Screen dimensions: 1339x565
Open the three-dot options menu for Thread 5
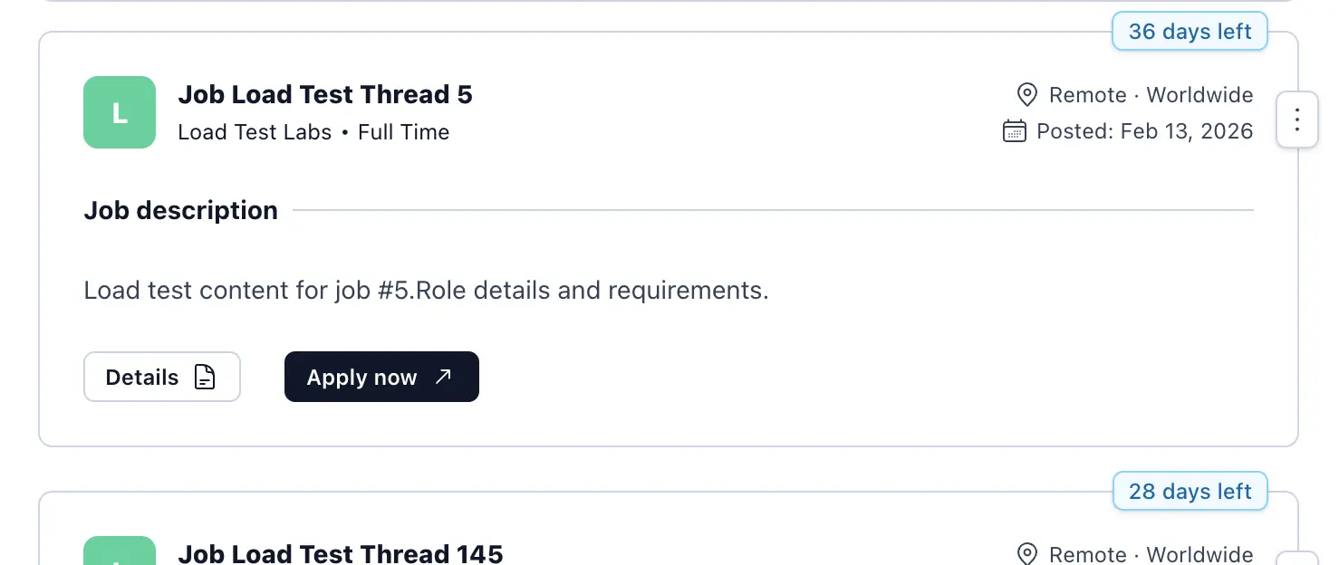tap(1296, 120)
